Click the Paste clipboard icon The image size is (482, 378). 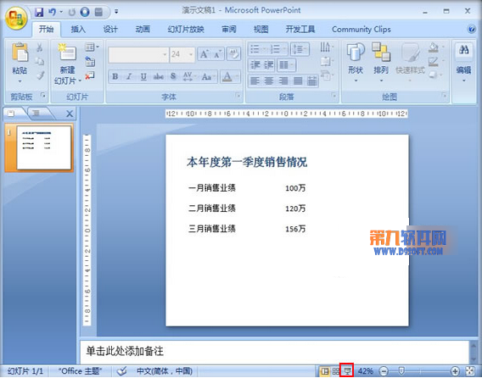(x=20, y=53)
